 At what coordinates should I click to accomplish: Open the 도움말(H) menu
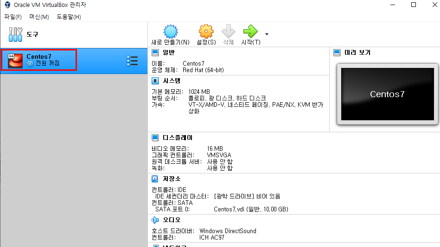(x=69, y=17)
